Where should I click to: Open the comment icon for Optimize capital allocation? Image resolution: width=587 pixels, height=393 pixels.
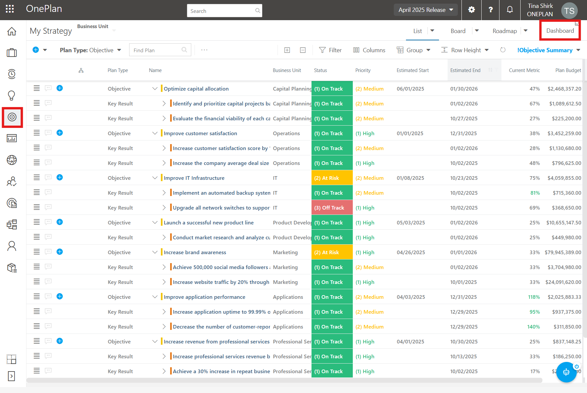point(48,88)
